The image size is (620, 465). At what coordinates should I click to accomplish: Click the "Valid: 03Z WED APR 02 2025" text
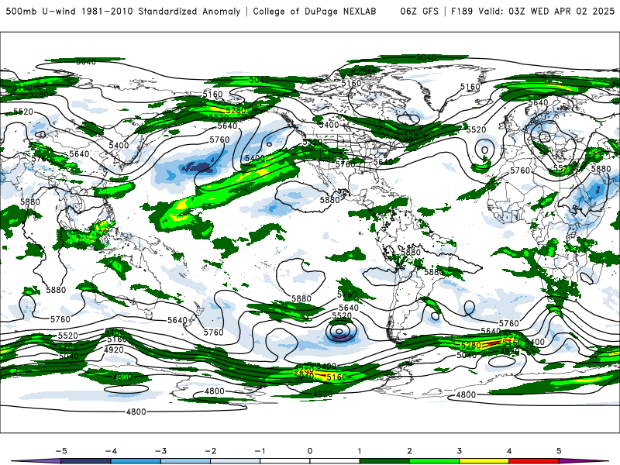tap(546, 11)
